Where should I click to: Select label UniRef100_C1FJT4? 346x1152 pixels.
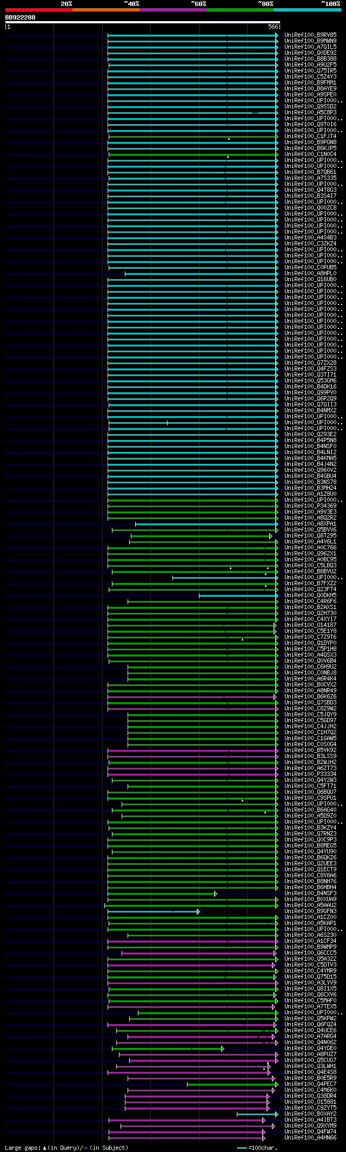(310, 136)
